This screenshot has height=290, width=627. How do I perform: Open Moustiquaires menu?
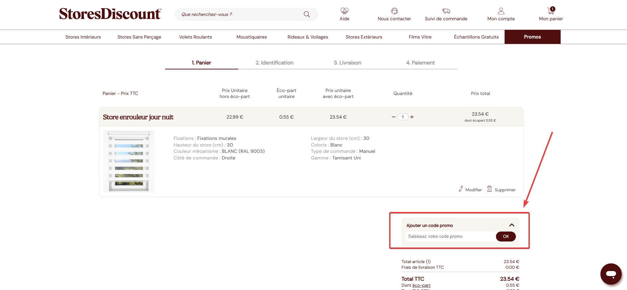251,37
